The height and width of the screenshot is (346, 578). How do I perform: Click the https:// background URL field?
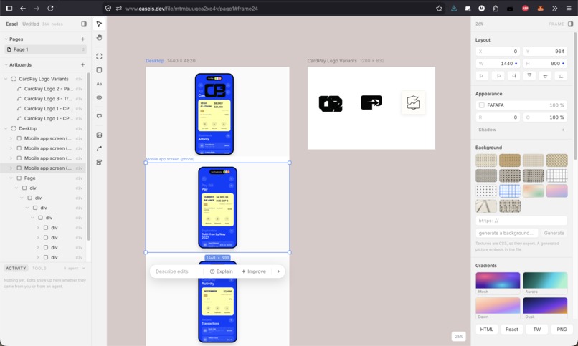click(521, 221)
